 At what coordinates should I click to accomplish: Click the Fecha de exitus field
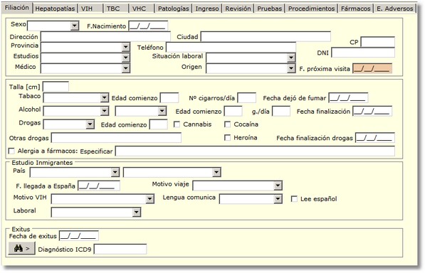[x=79, y=235]
